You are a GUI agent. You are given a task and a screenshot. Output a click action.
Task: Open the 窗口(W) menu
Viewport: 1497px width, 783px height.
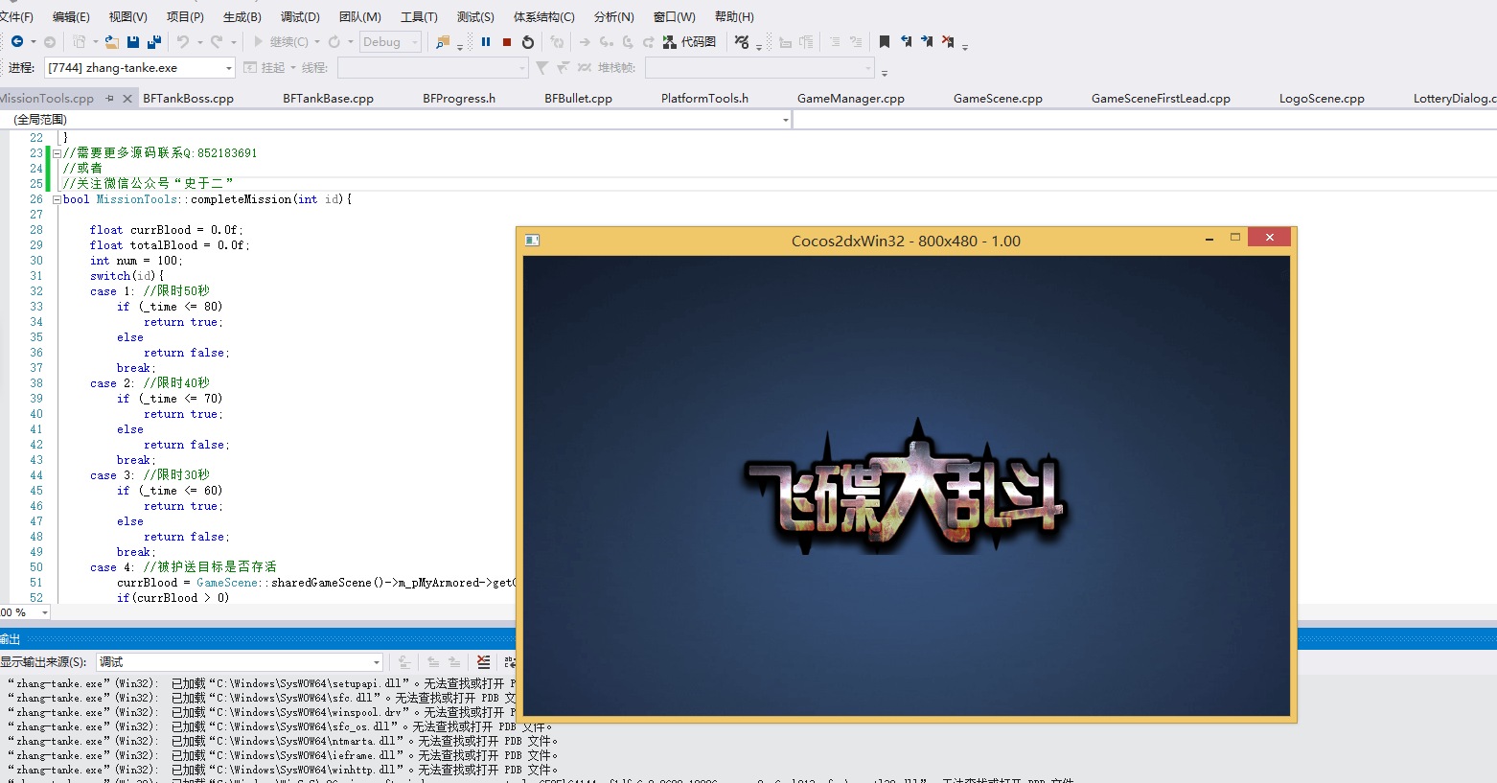(674, 16)
